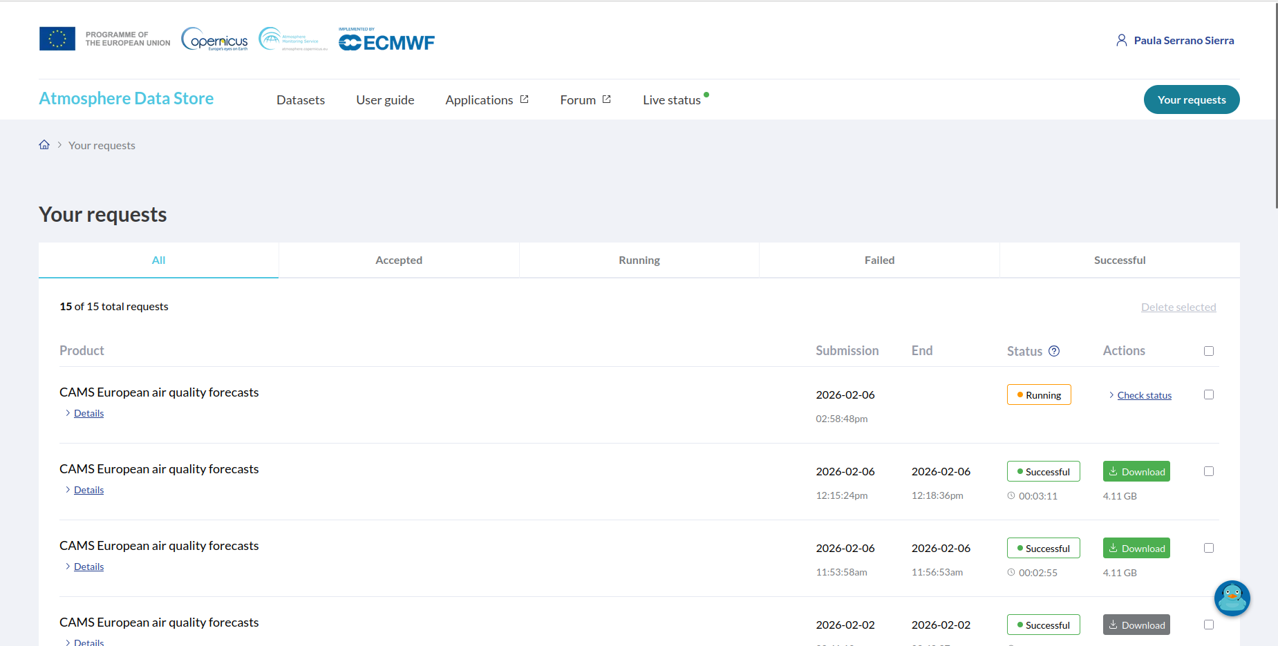Image resolution: width=1278 pixels, height=646 pixels.
Task: Go home via breadcrumb house icon
Action: pos(44,144)
